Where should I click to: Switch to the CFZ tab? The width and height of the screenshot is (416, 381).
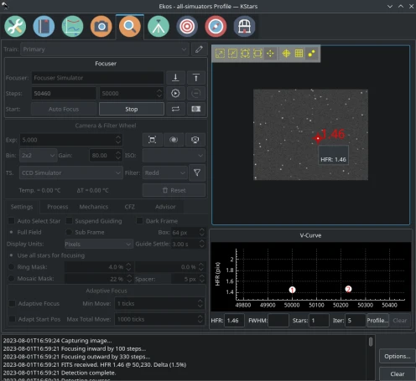coord(130,207)
